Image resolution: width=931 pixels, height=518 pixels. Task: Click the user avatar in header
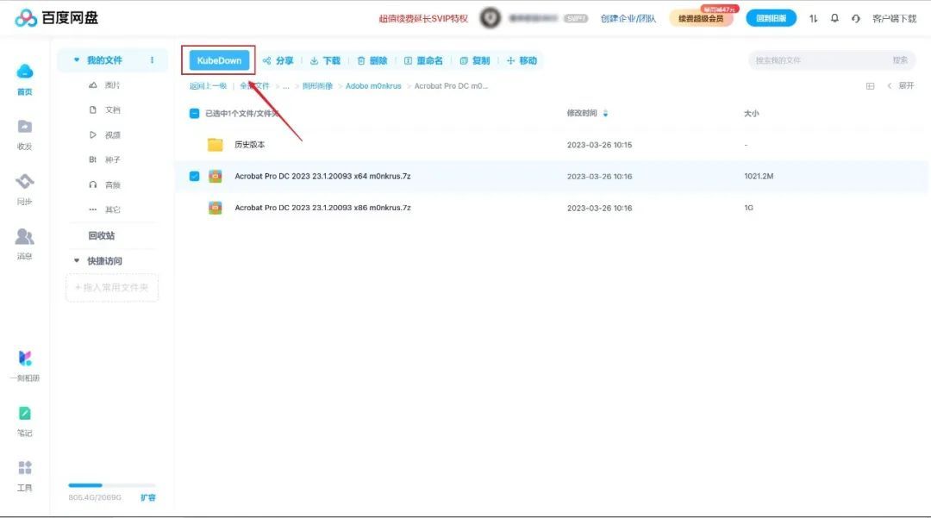click(490, 18)
